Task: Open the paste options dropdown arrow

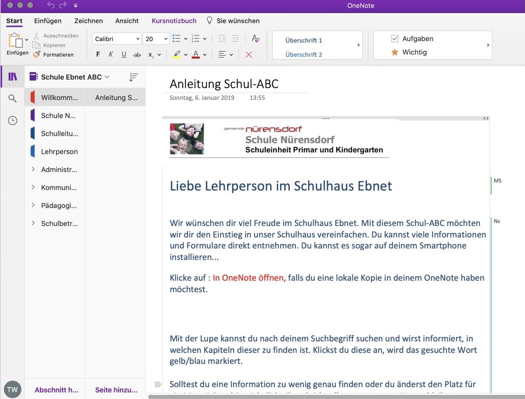Action: [x=27, y=40]
